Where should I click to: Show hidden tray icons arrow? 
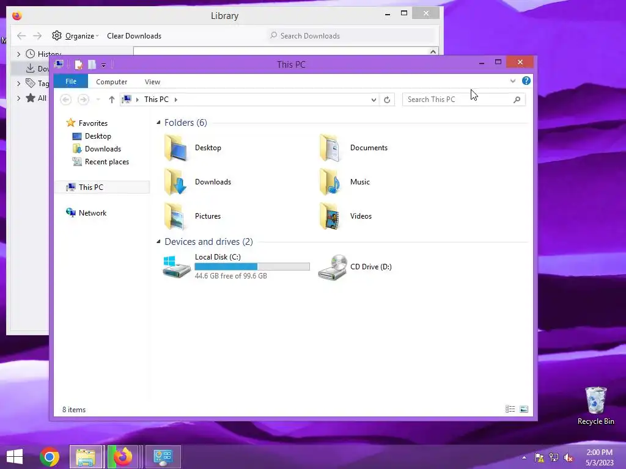[524, 457]
